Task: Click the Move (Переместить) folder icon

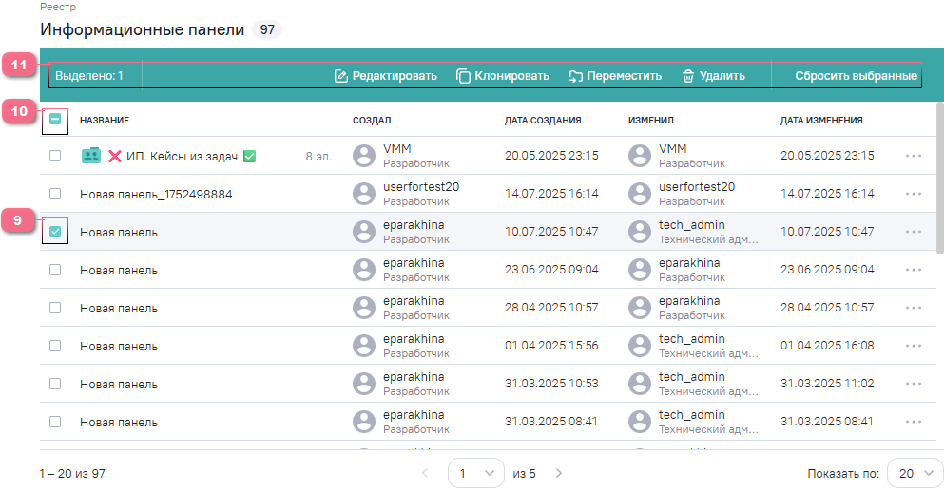Action: (x=576, y=76)
